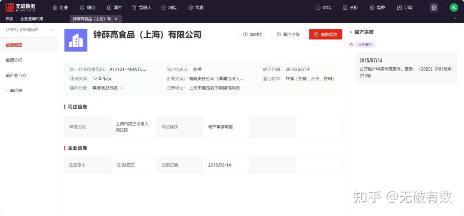Click the red 追踪监控 button
464x216 pixels.
[x=326, y=35]
